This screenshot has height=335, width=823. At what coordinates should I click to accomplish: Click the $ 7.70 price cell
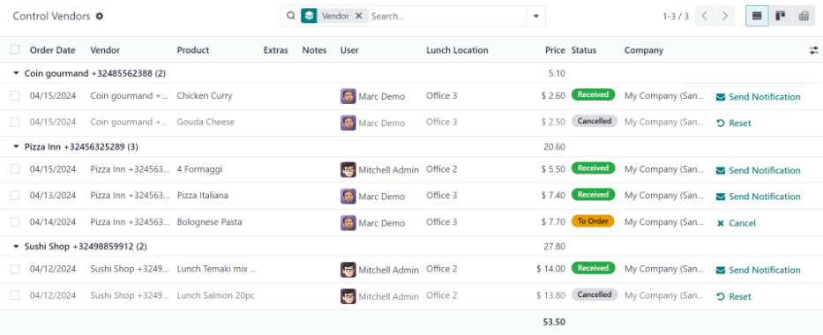tap(553, 222)
